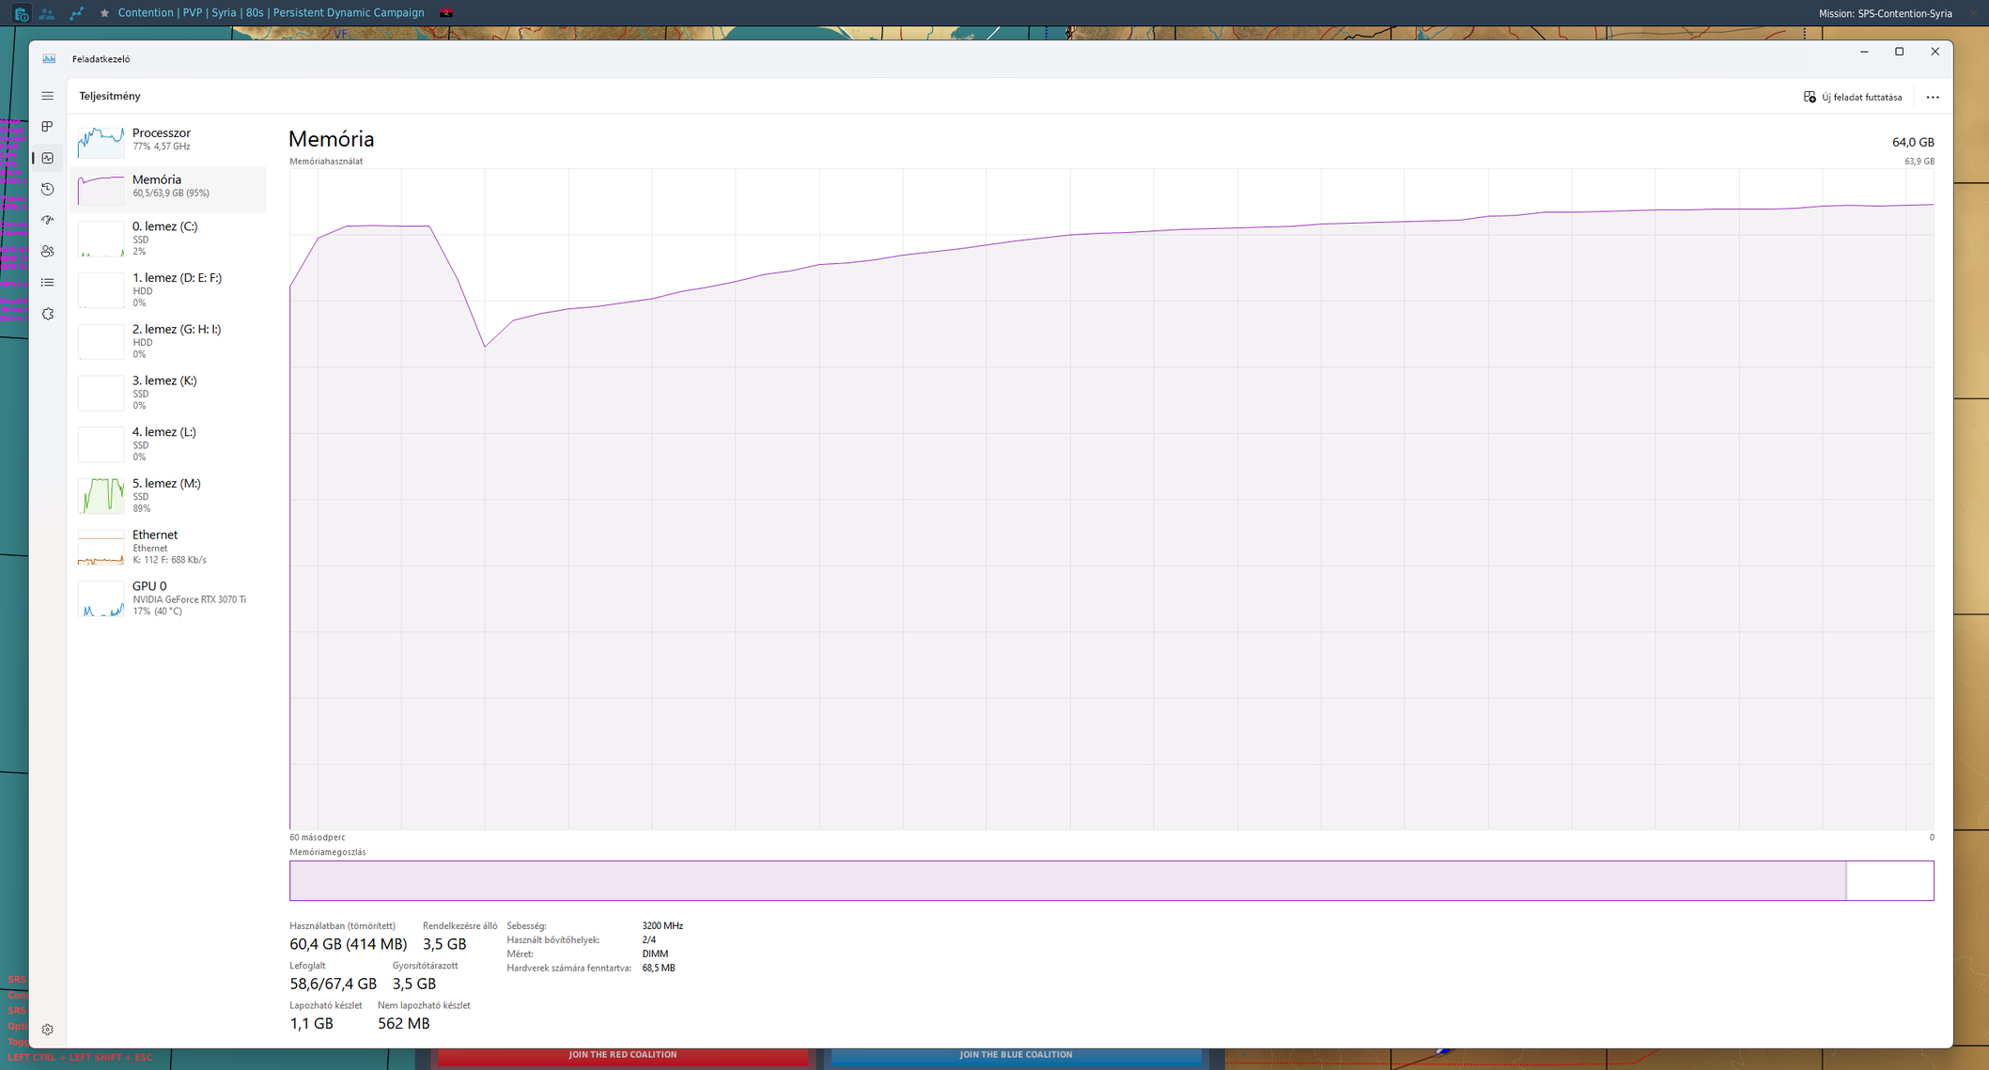Click the Ethernet mini graph thumbnail
This screenshot has width=1989, height=1070.
[101, 548]
